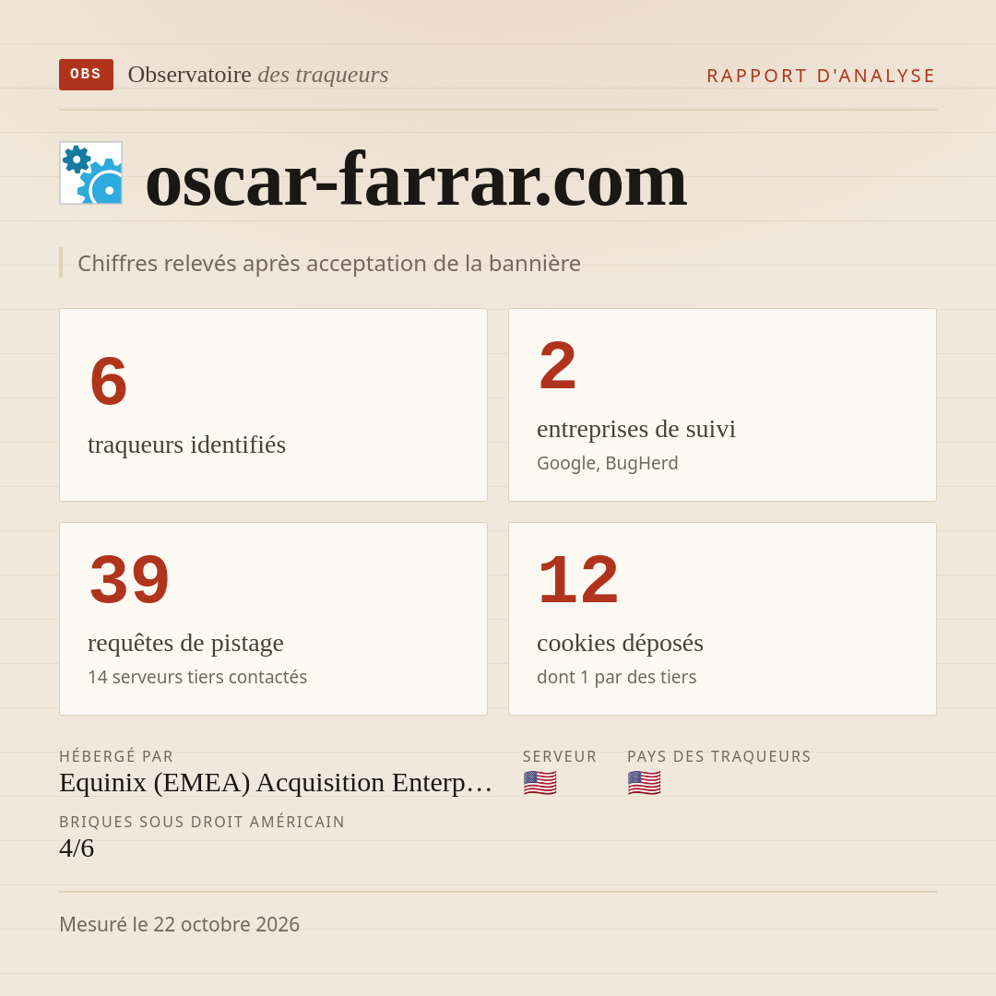Click the Mesuré le 22 octobre 2026 date
This screenshot has height=996, width=996.
[x=179, y=924]
